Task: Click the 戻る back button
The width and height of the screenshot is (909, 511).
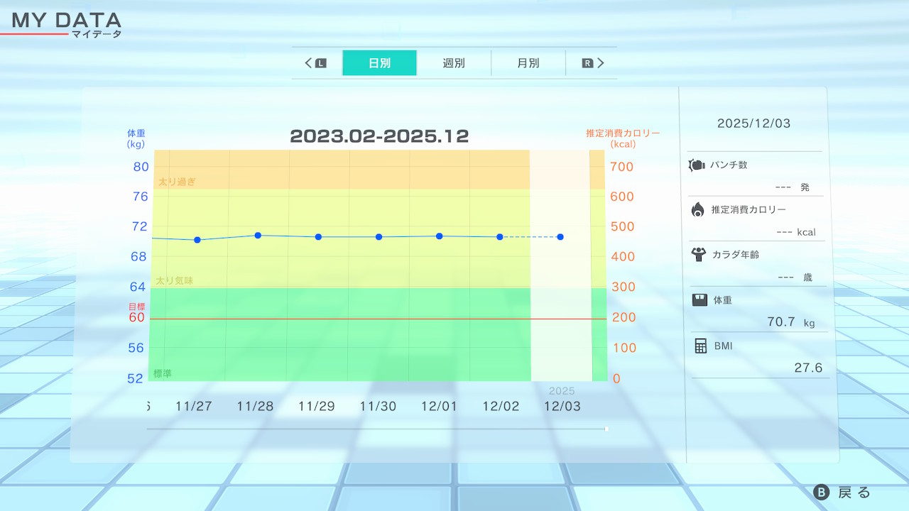Action: click(842, 493)
